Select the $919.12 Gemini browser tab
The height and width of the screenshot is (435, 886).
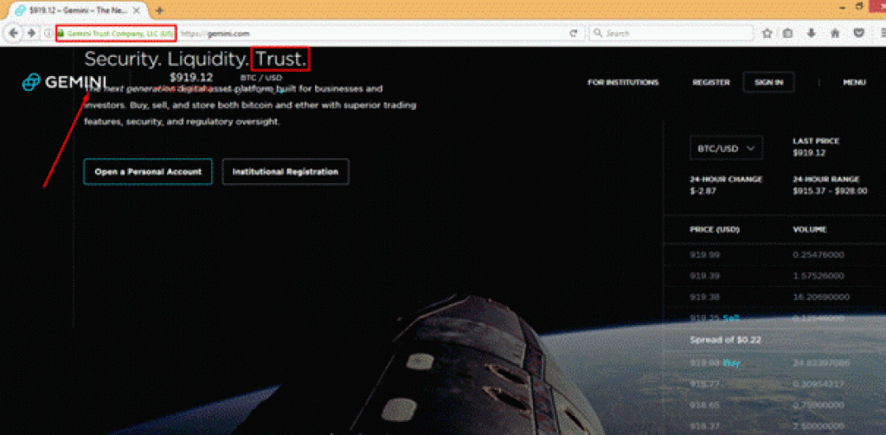click(x=77, y=10)
